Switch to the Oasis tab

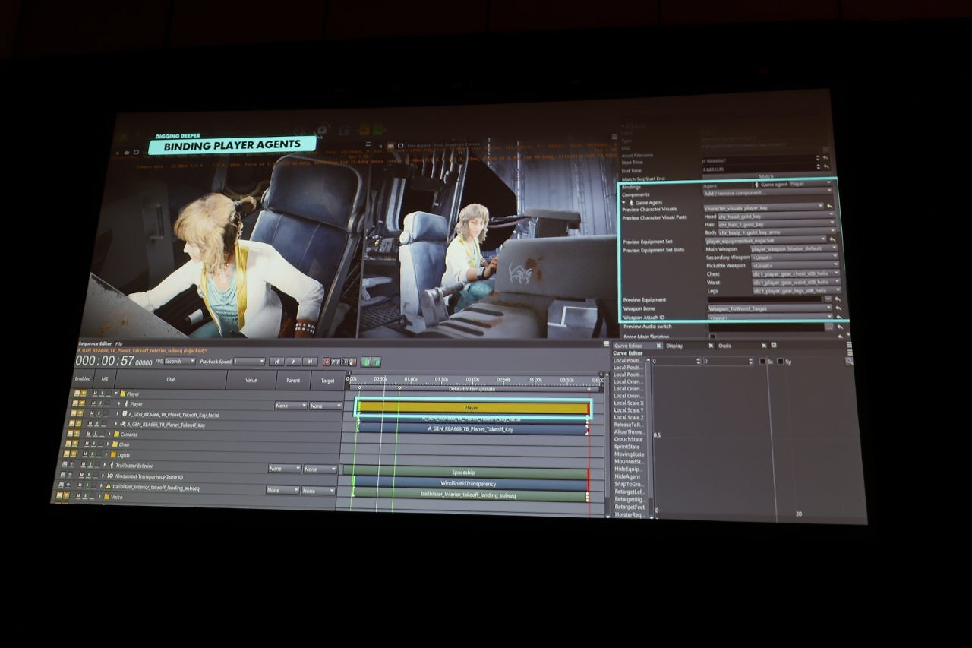(725, 346)
